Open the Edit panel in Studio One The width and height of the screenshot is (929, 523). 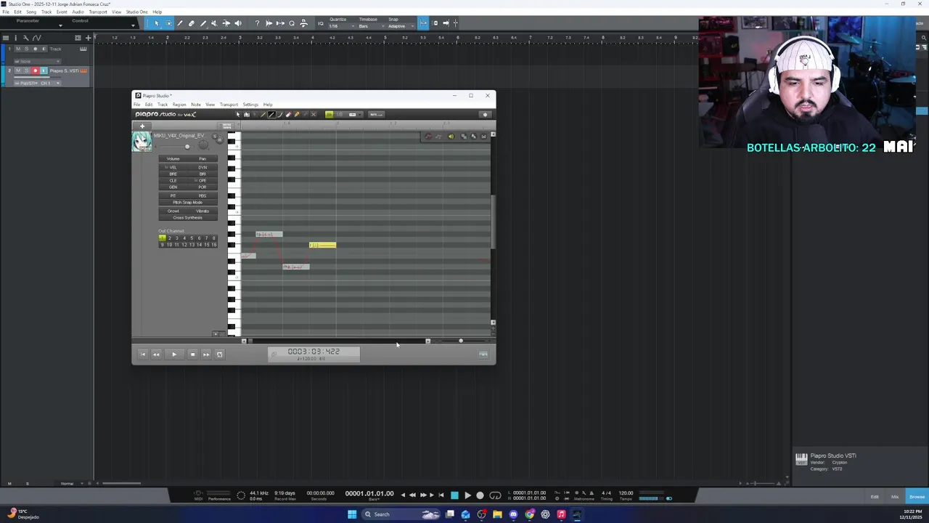click(875, 497)
